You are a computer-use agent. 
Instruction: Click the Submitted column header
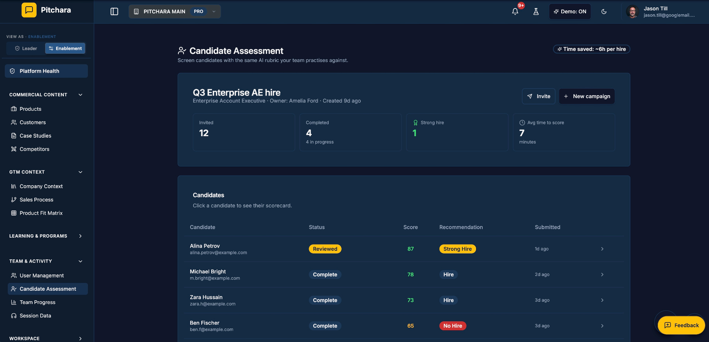[x=547, y=227]
